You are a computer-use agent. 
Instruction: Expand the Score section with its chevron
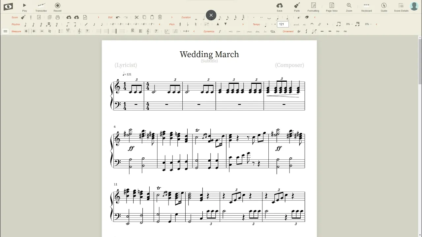pos(98,17)
